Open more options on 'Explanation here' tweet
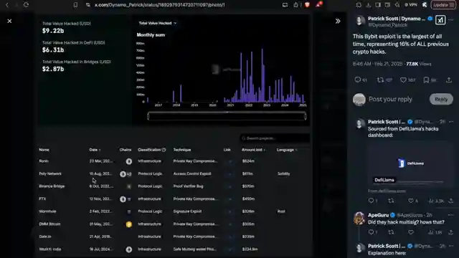Viewport: 459px width, 258px height. pos(451,246)
